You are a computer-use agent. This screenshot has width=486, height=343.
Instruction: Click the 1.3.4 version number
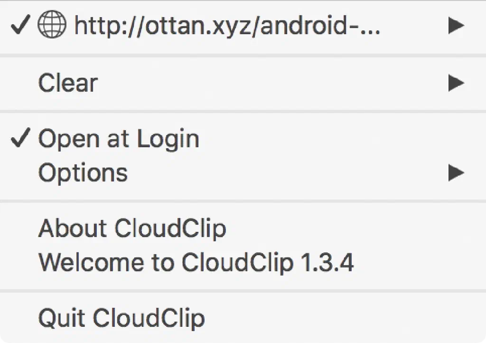(x=327, y=262)
